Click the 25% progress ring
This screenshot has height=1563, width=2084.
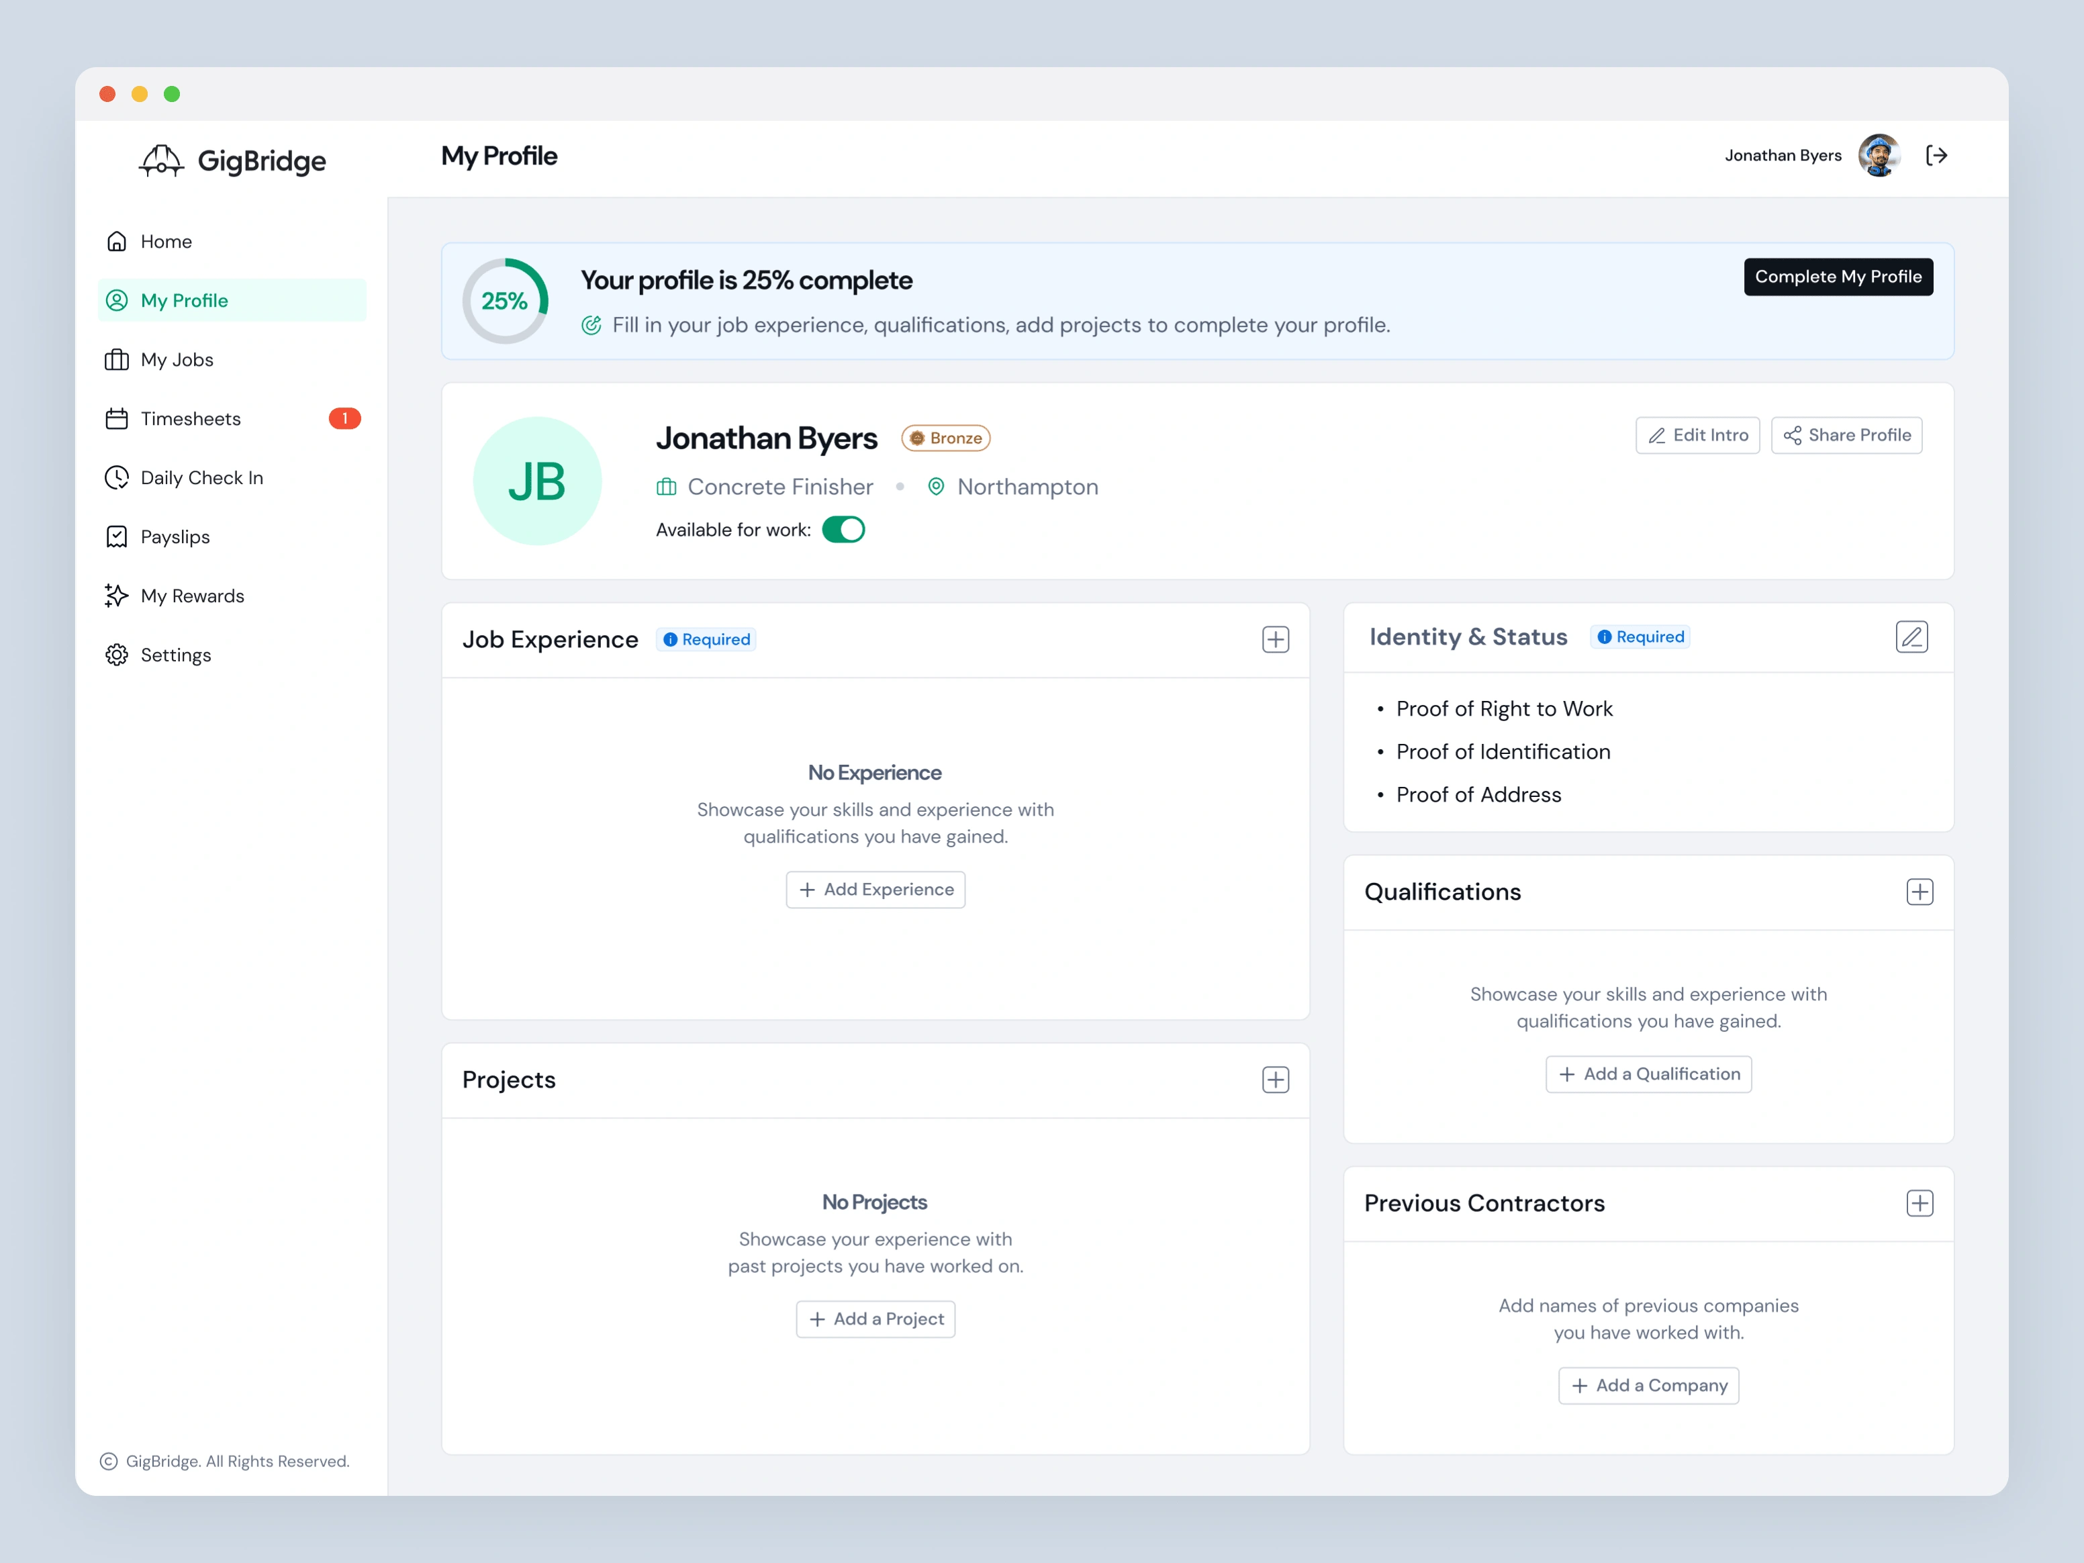coord(505,301)
